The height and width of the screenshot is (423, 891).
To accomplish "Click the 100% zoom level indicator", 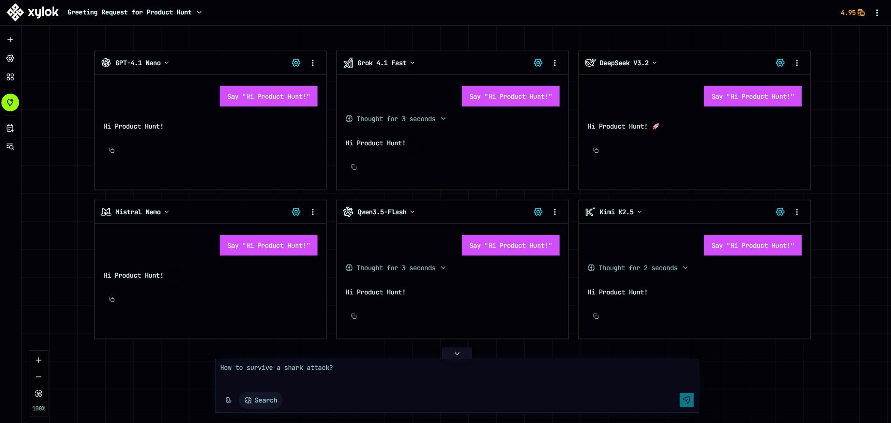I will tap(39, 409).
